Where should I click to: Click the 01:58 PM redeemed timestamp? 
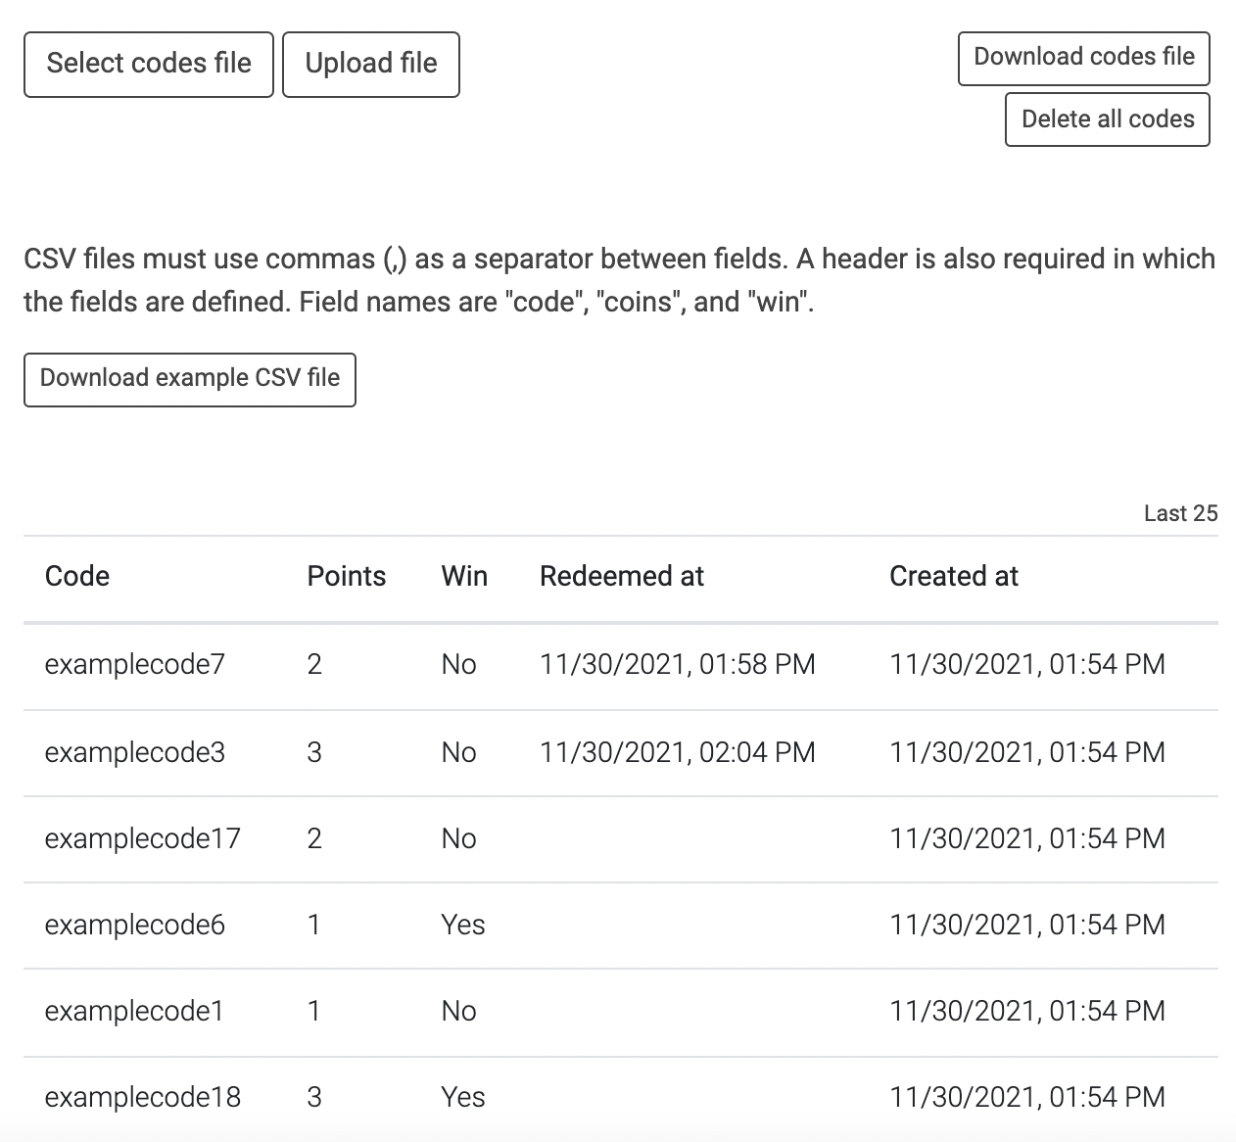(x=677, y=665)
